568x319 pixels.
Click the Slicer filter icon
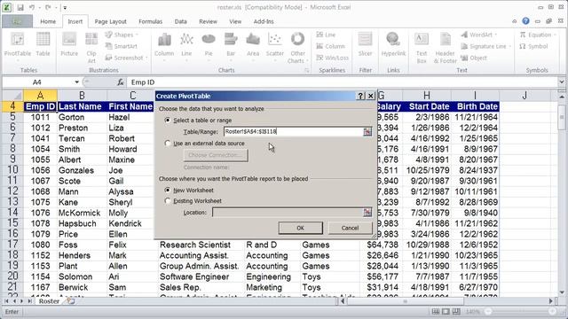point(365,45)
